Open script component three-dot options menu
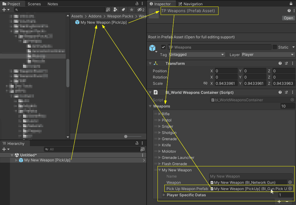The width and height of the screenshot is (296, 205). (x=292, y=93)
